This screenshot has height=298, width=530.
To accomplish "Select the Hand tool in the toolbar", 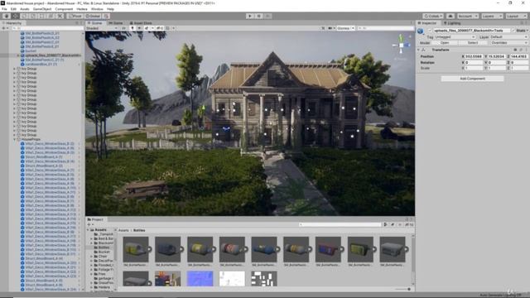I will 7,16.
